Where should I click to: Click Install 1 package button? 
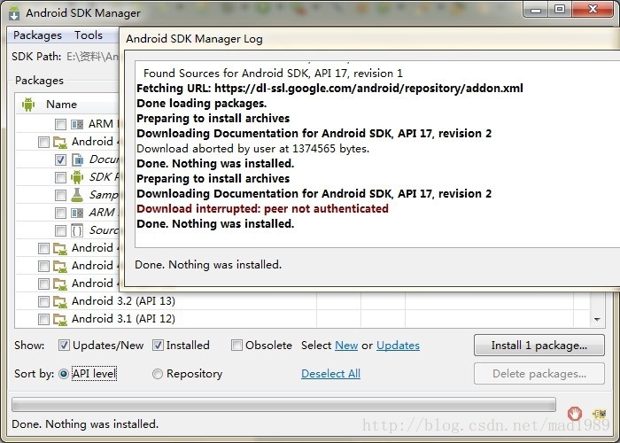(539, 346)
